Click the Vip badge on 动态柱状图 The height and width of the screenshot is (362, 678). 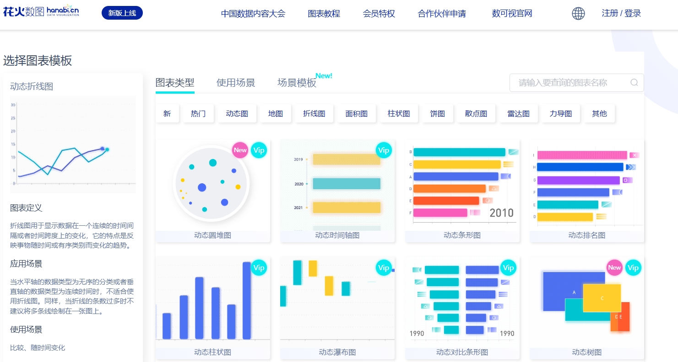259,267
